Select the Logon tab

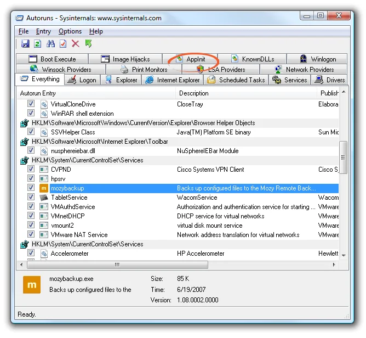click(x=82, y=80)
